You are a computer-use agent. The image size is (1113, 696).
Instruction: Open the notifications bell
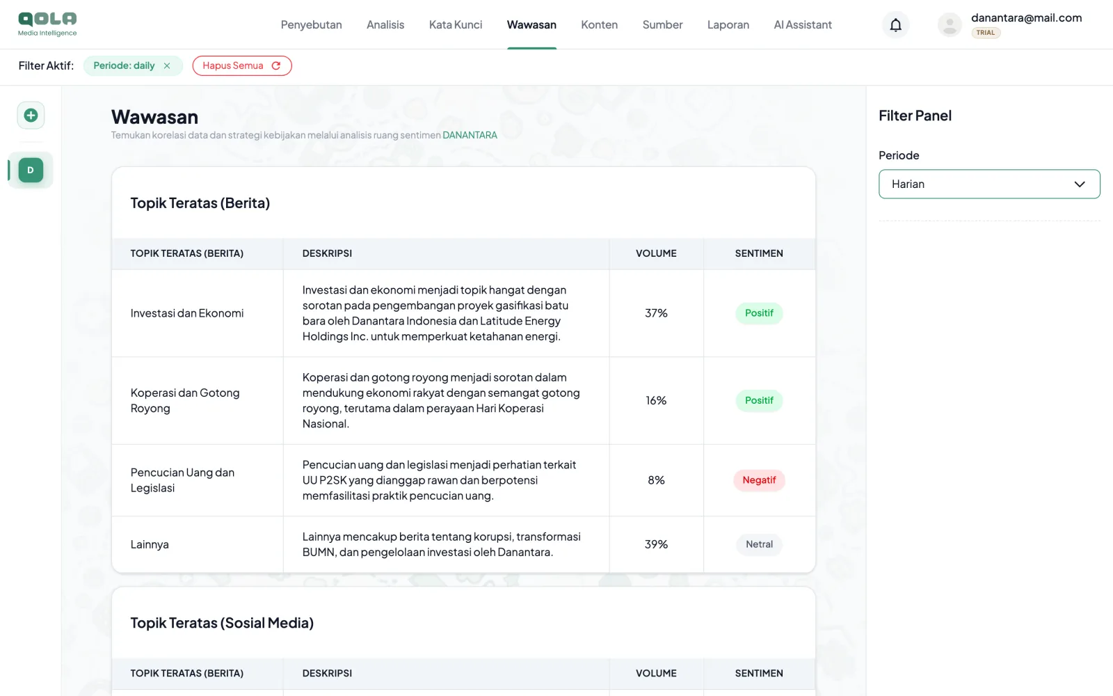click(895, 25)
